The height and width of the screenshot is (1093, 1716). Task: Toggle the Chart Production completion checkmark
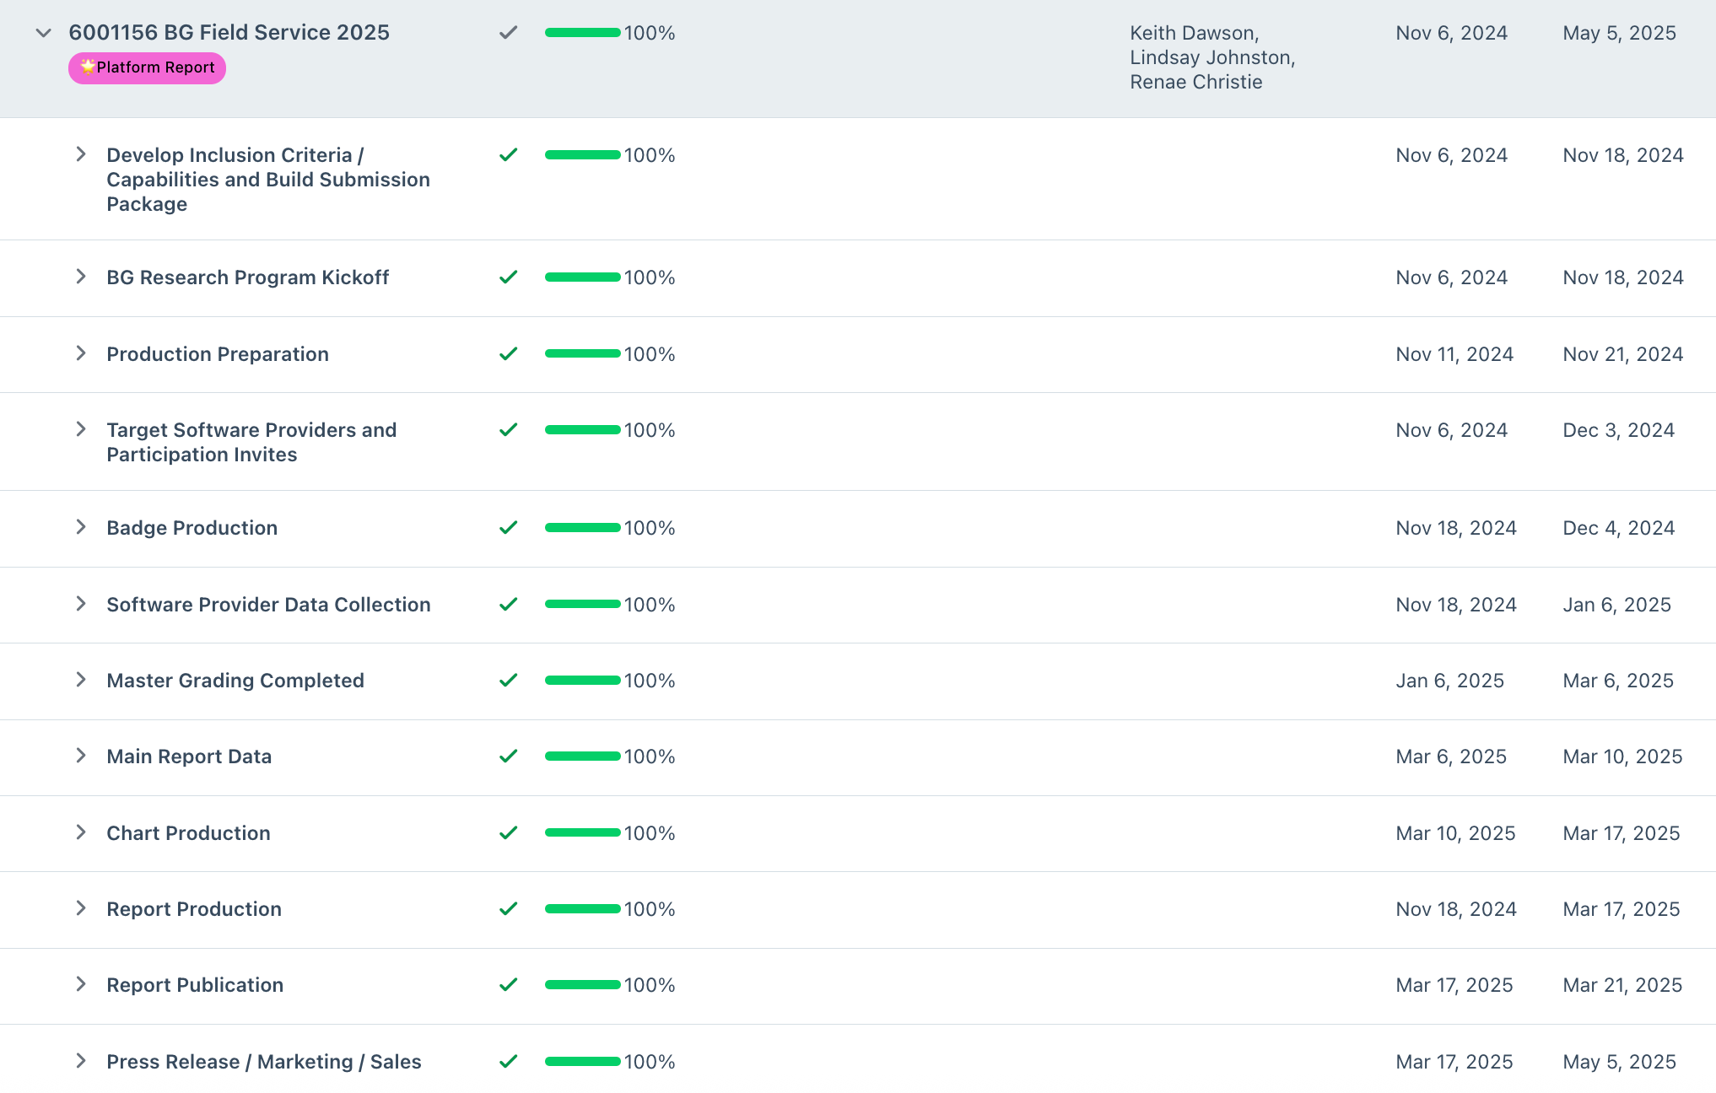click(x=508, y=833)
